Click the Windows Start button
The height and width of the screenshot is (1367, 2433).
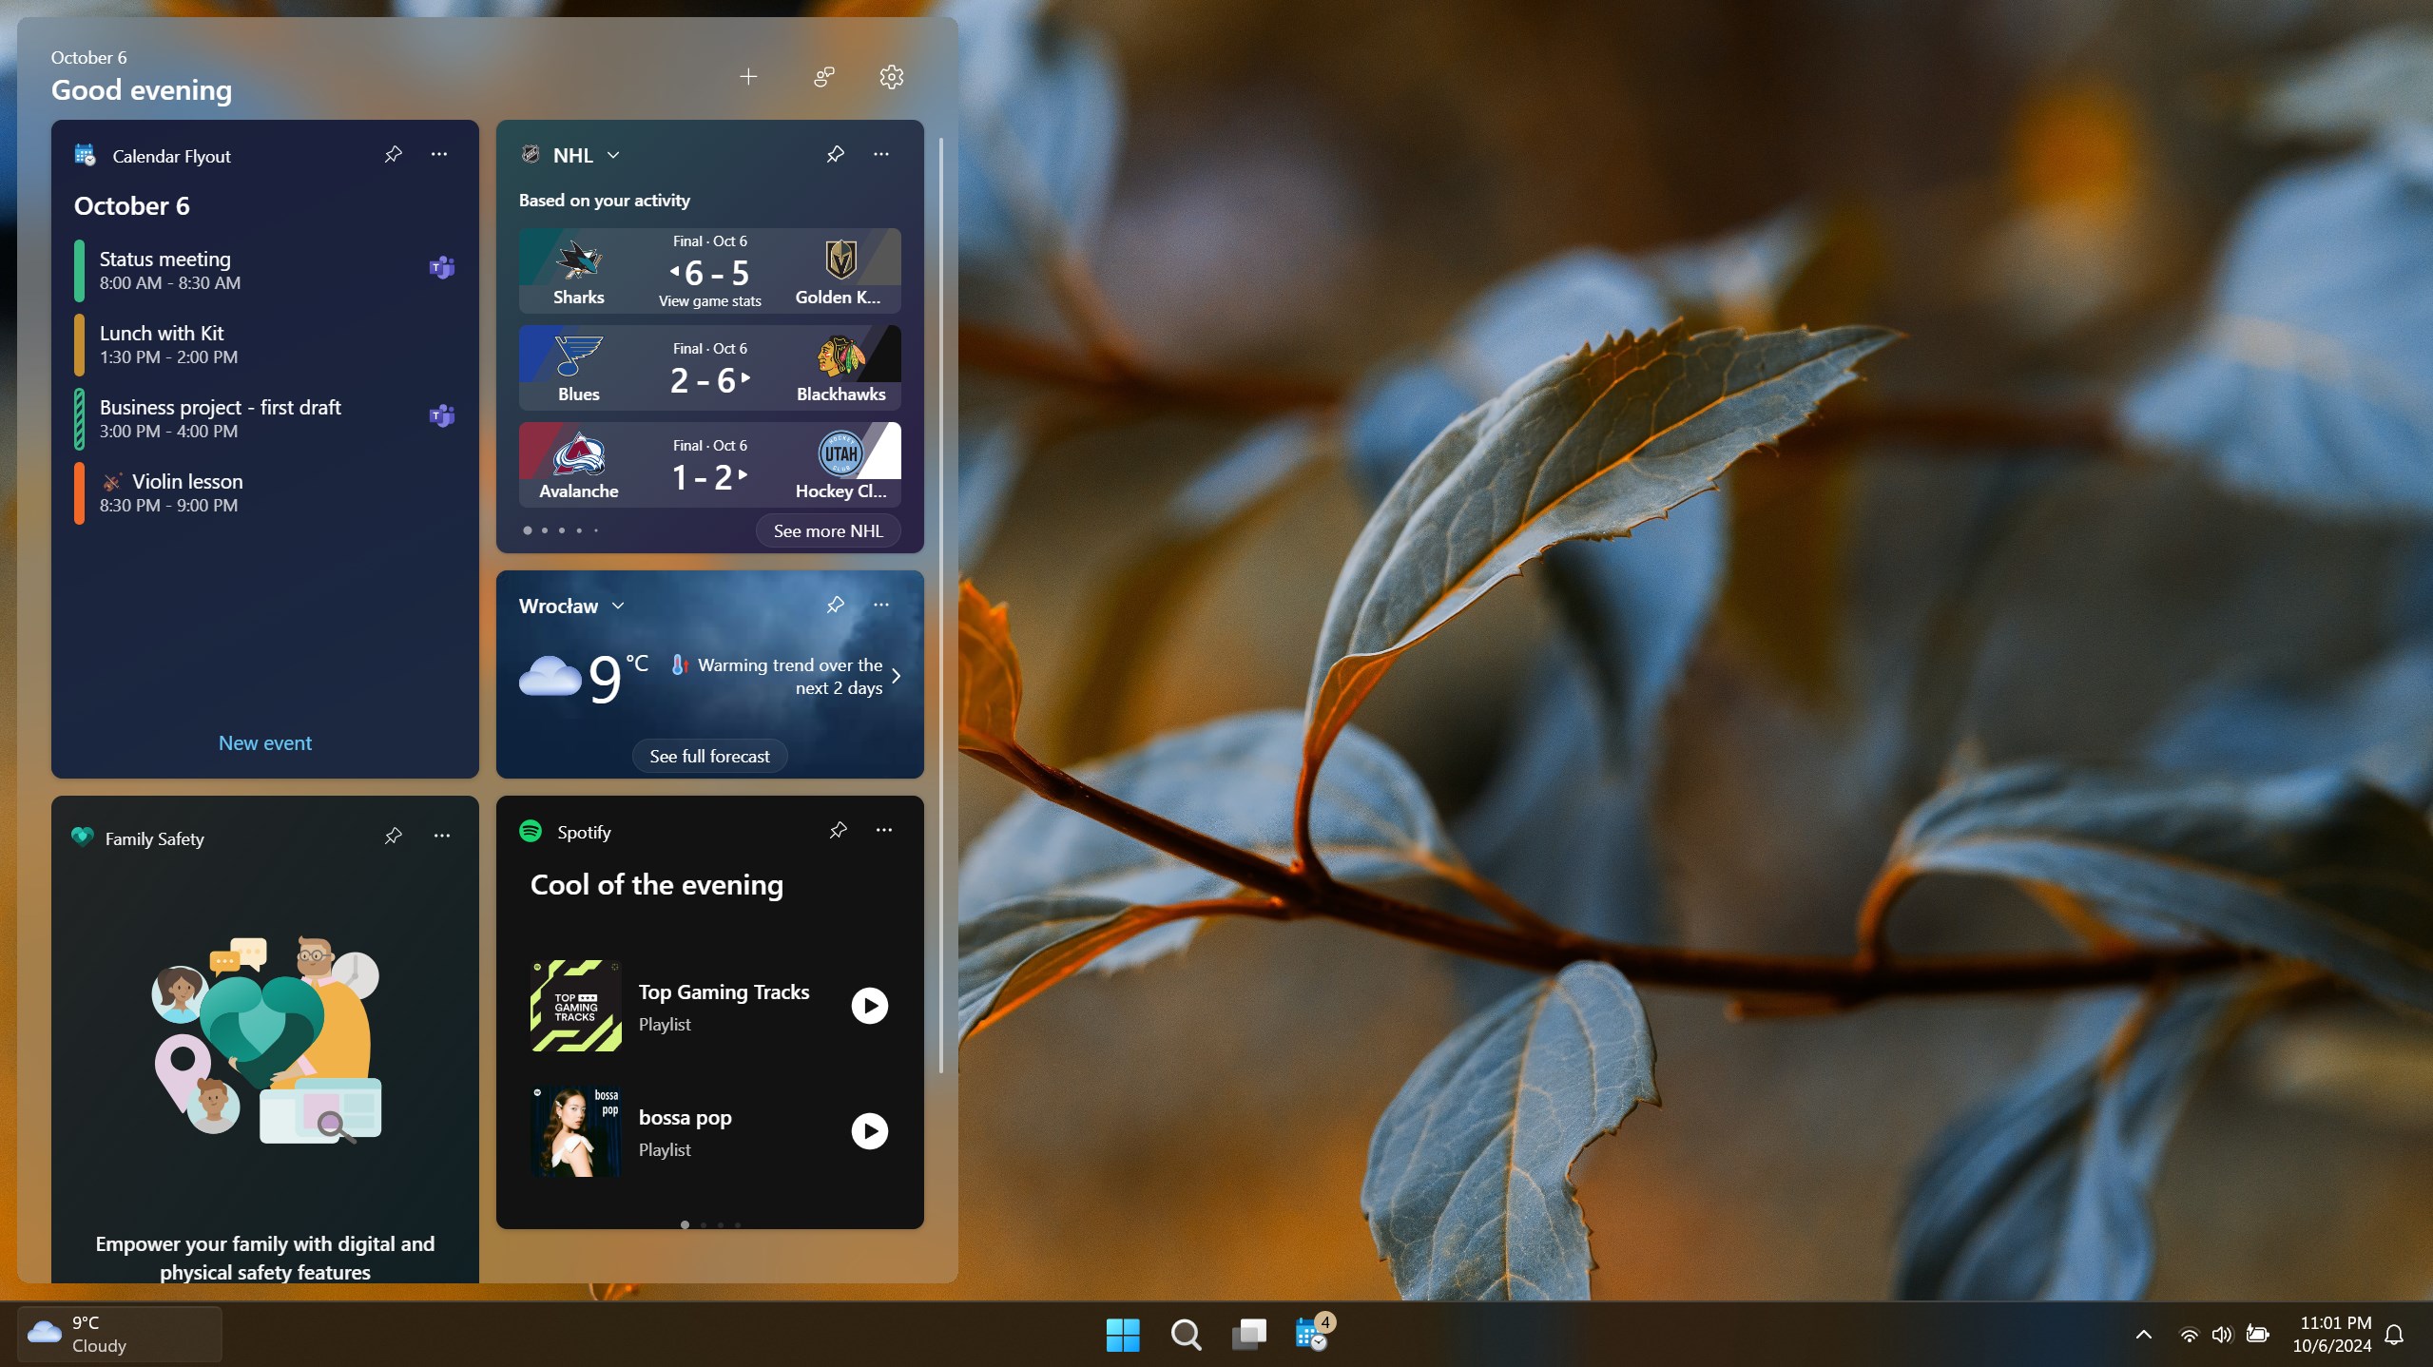click(x=1122, y=1333)
